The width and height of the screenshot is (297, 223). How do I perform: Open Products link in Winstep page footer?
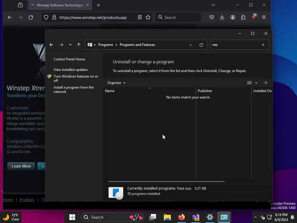tap(27, 200)
